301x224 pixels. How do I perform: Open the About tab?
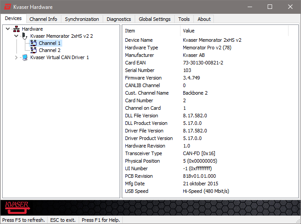point(204,19)
